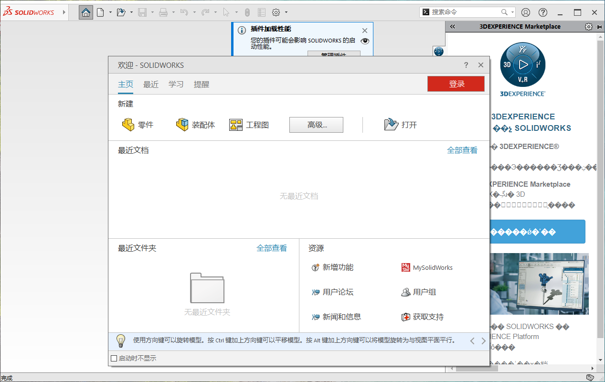The height and width of the screenshot is (382, 605).
Task: Click 全部查看 next to 最近文档
Action: [x=462, y=150]
